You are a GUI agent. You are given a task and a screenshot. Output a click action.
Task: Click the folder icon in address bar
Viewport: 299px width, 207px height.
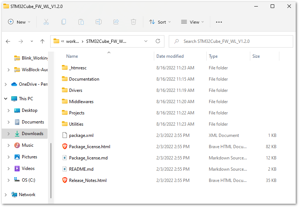(x=56, y=41)
